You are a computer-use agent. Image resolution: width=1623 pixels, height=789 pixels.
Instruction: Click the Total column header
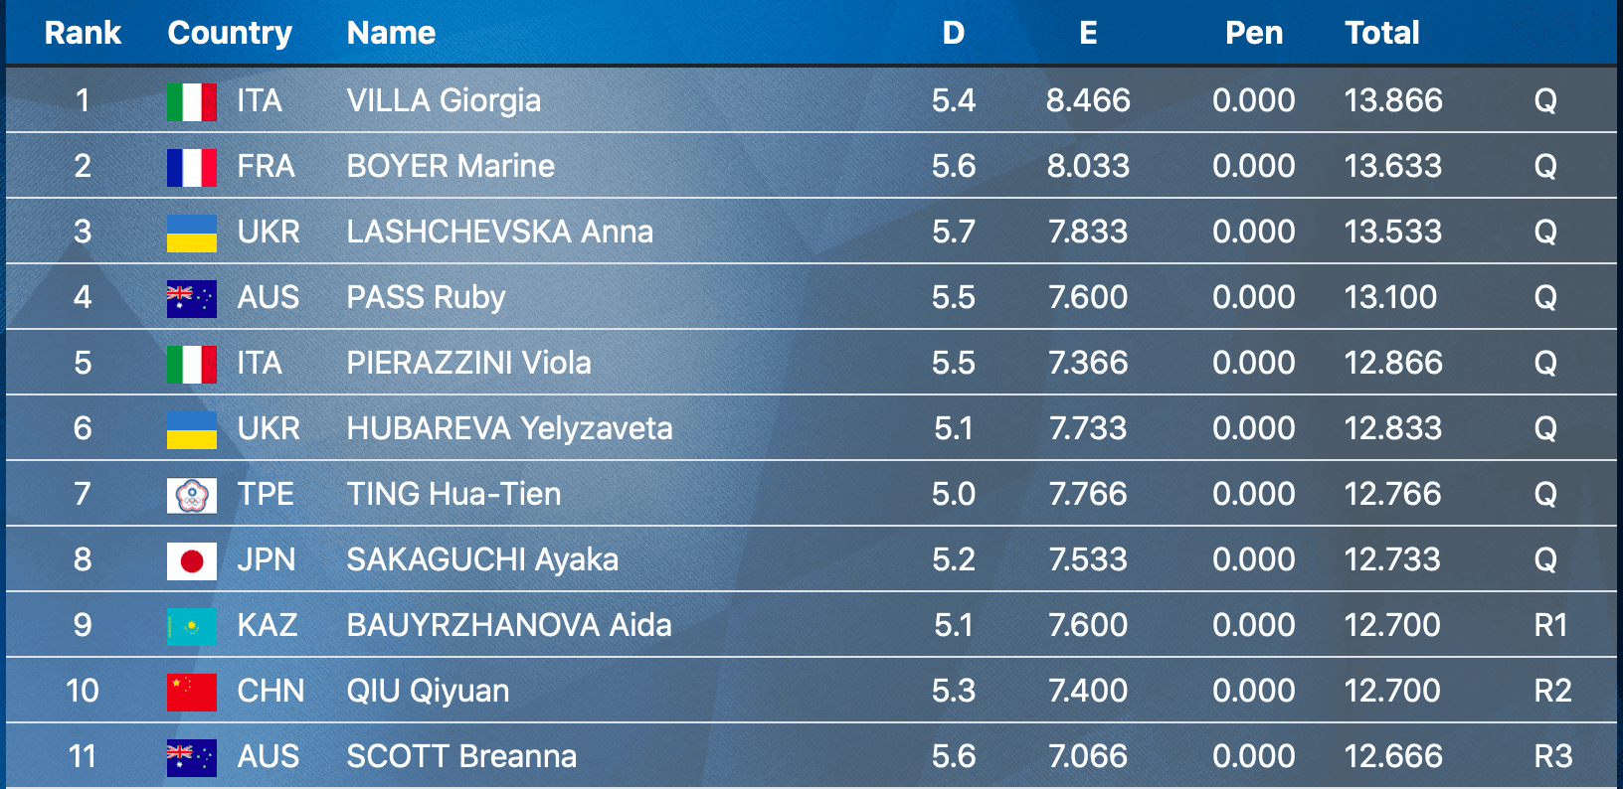1381,33
